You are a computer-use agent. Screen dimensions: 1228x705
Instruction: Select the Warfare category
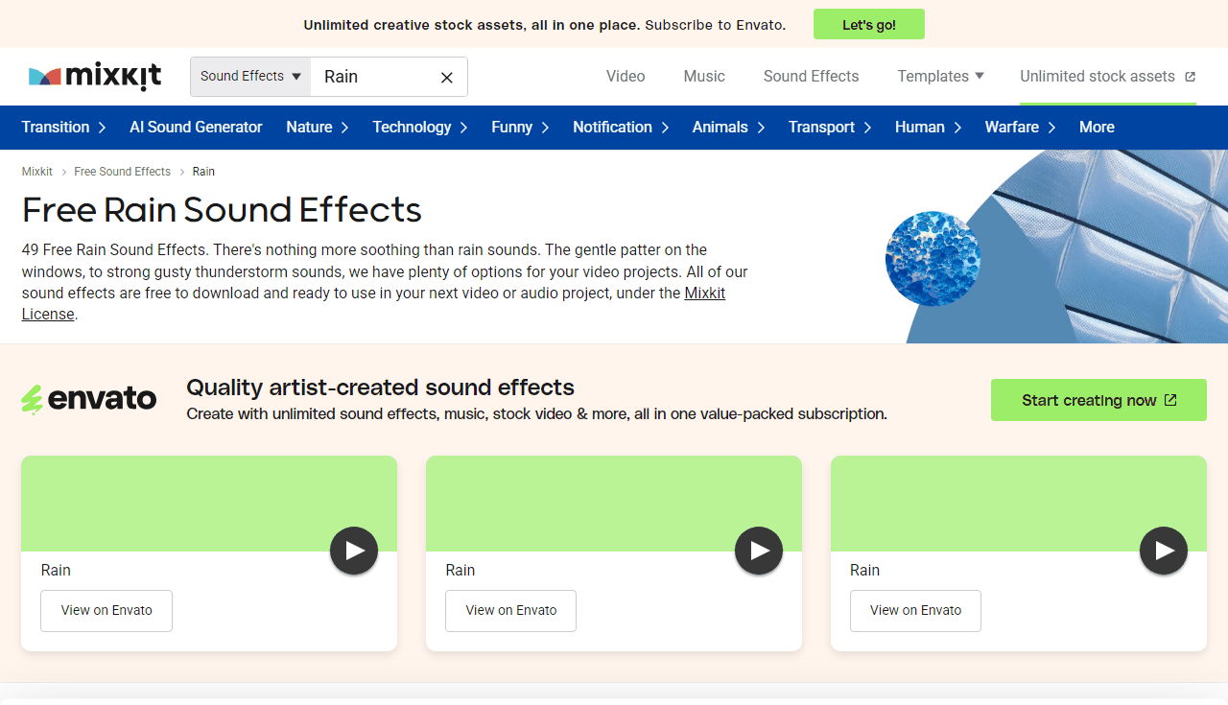[1012, 128]
